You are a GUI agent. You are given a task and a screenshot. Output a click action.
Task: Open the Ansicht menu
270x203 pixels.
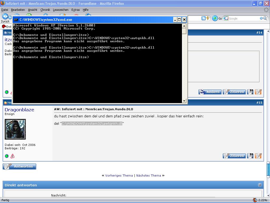pos(32,10)
